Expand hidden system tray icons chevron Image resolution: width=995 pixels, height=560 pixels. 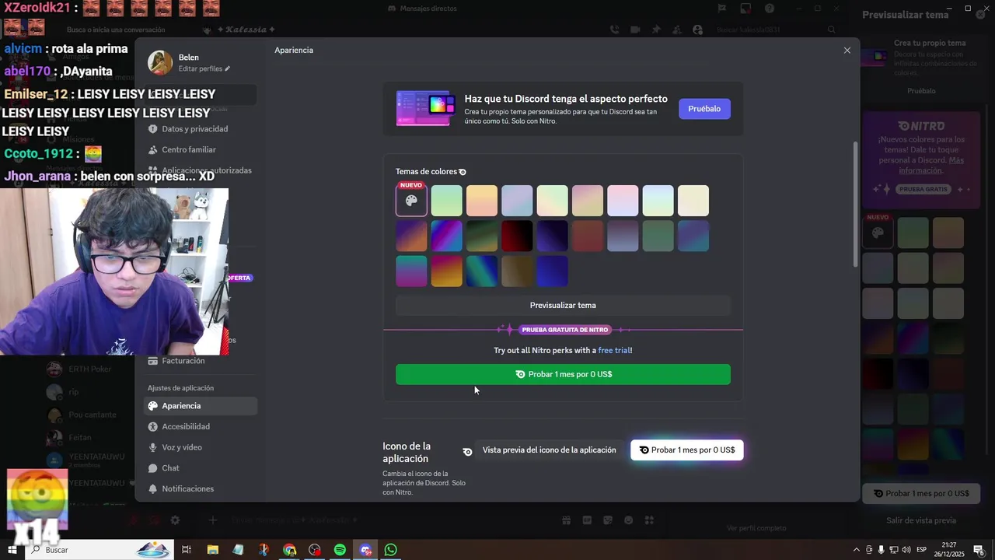[857, 550]
